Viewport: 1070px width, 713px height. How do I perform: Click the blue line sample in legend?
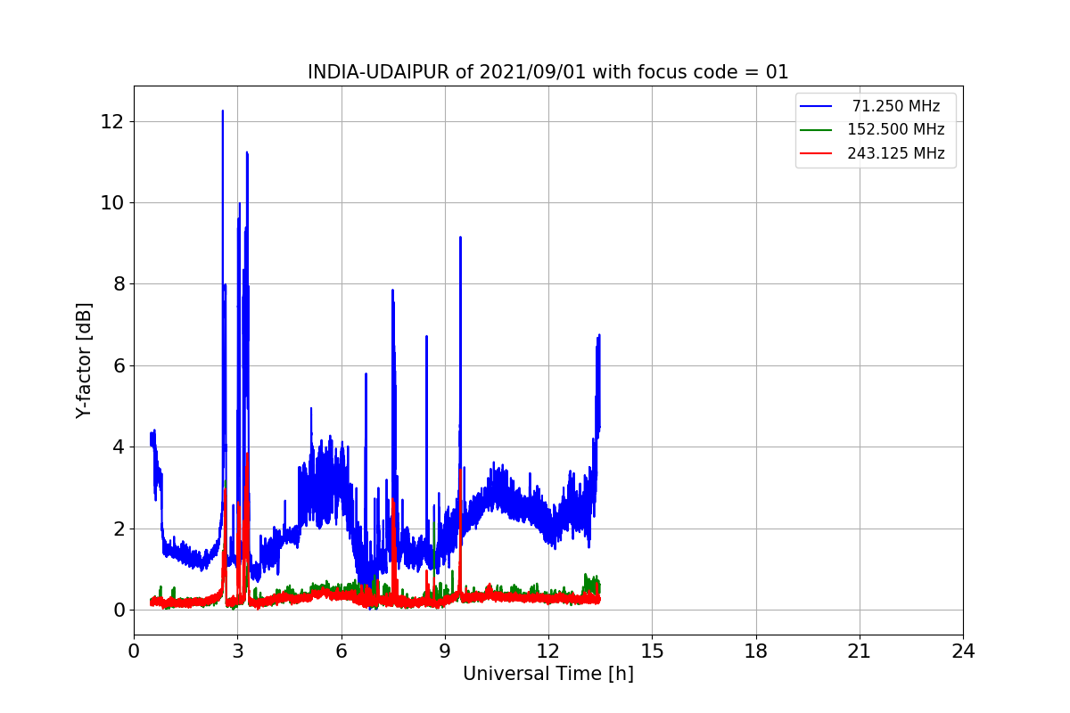click(x=816, y=106)
